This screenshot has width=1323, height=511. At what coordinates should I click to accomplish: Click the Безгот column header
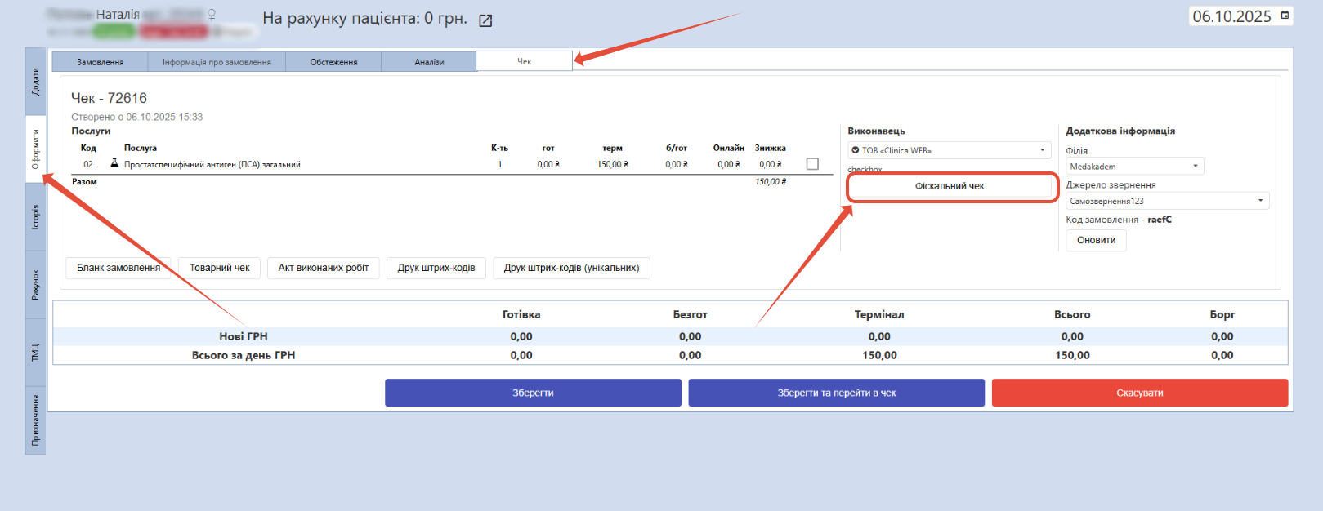tap(690, 314)
